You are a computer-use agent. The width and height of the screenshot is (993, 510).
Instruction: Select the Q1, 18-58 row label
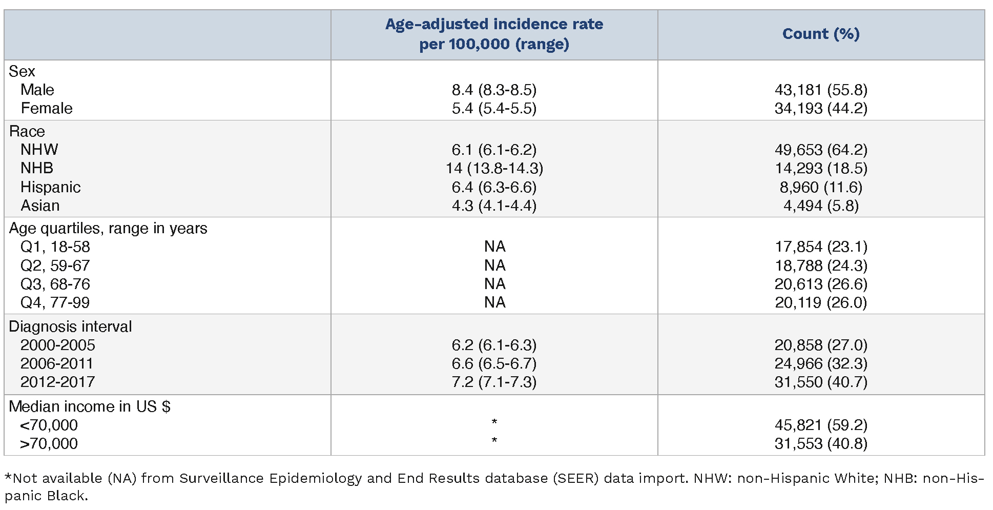click(x=55, y=247)
